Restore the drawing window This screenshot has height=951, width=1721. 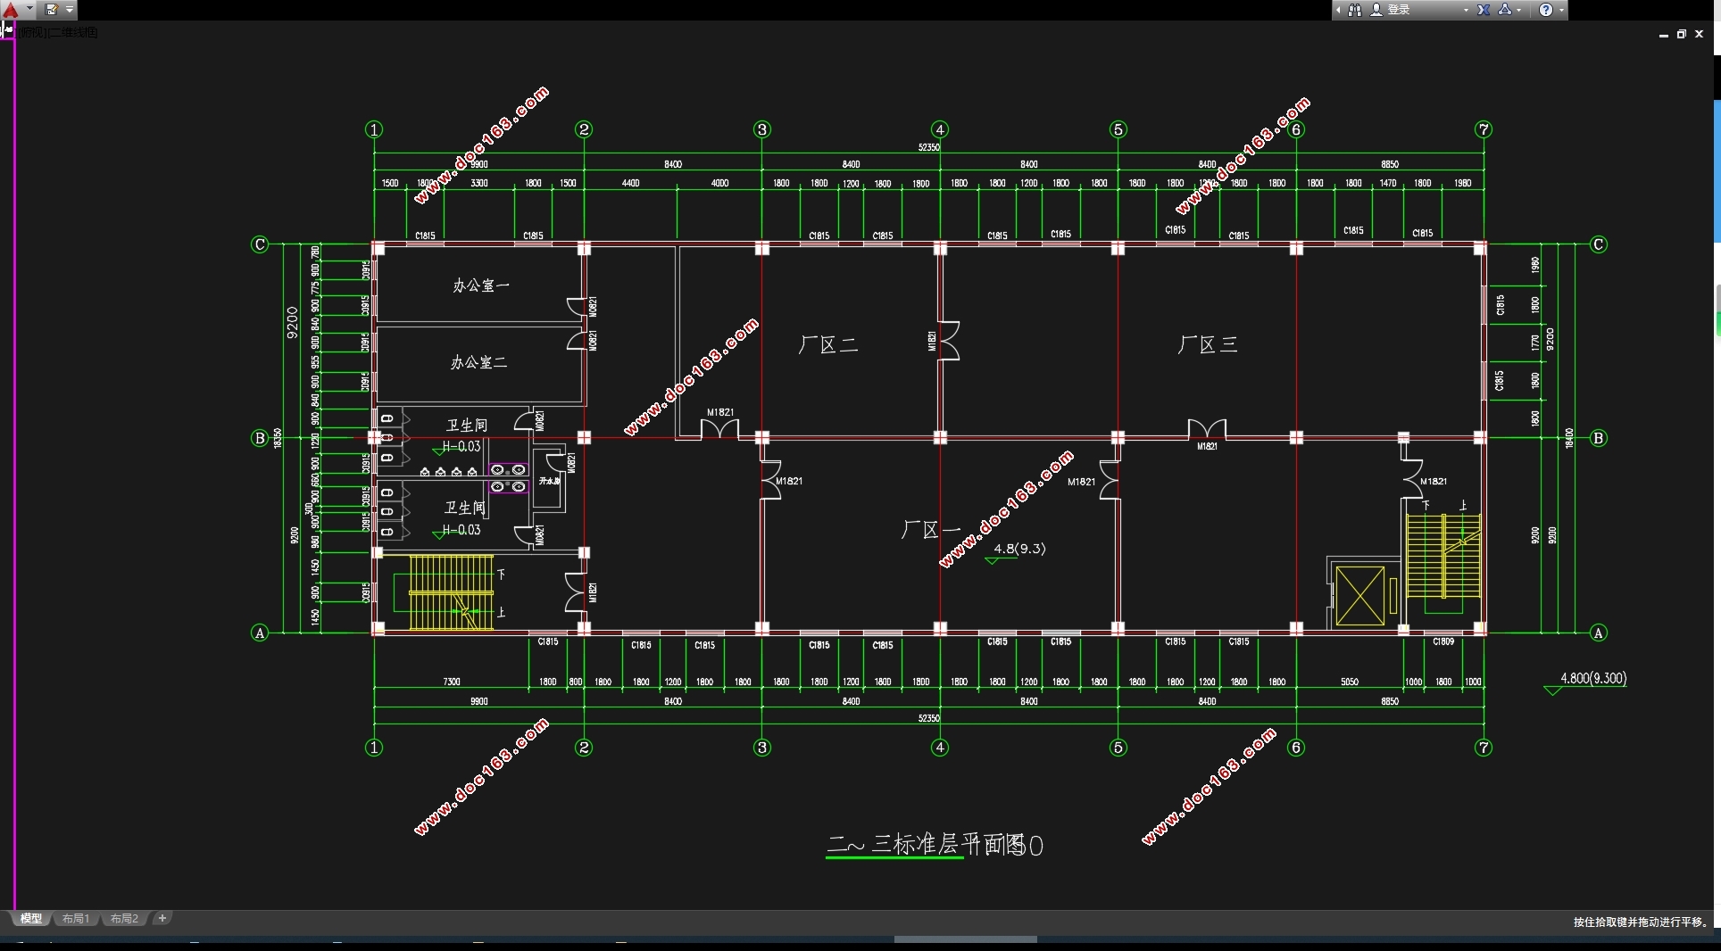(x=1682, y=35)
